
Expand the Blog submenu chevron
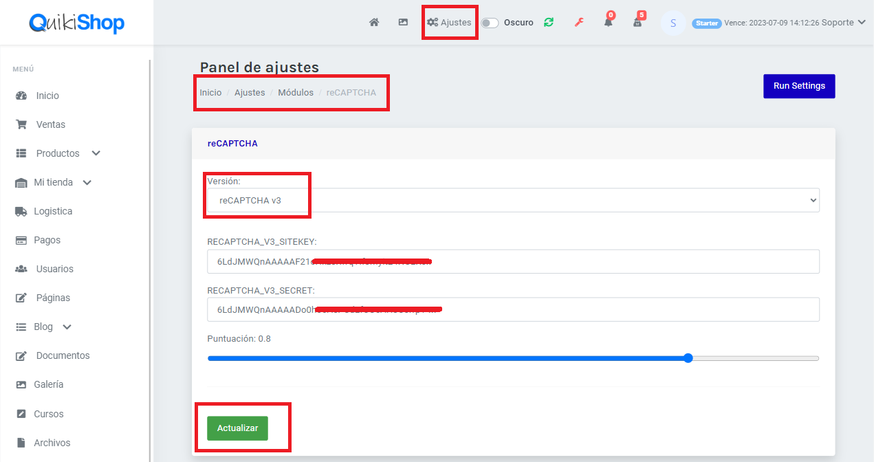[x=67, y=327]
